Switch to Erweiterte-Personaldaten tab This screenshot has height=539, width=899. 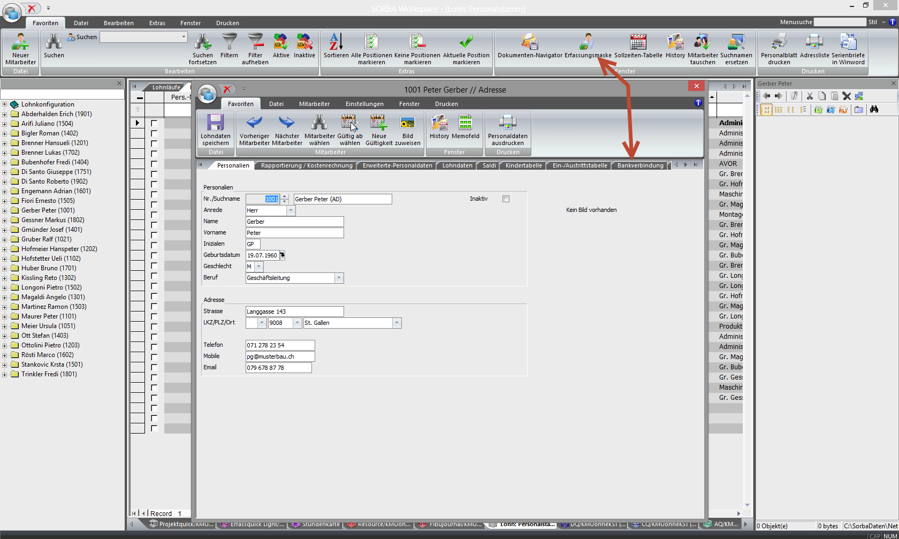click(x=397, y=165)
